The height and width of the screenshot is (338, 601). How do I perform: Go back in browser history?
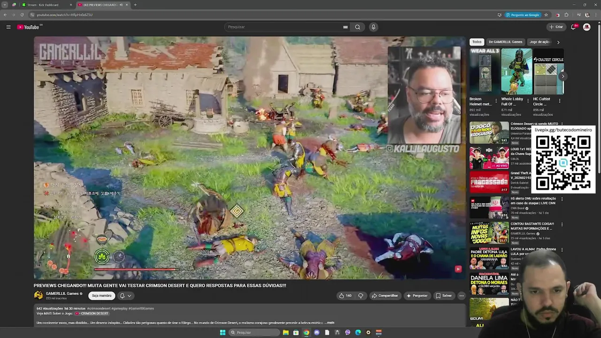click(x=5, y=15)
